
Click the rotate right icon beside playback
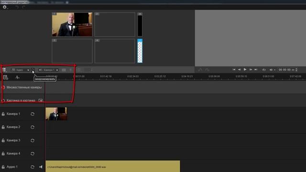coord(207,70)
